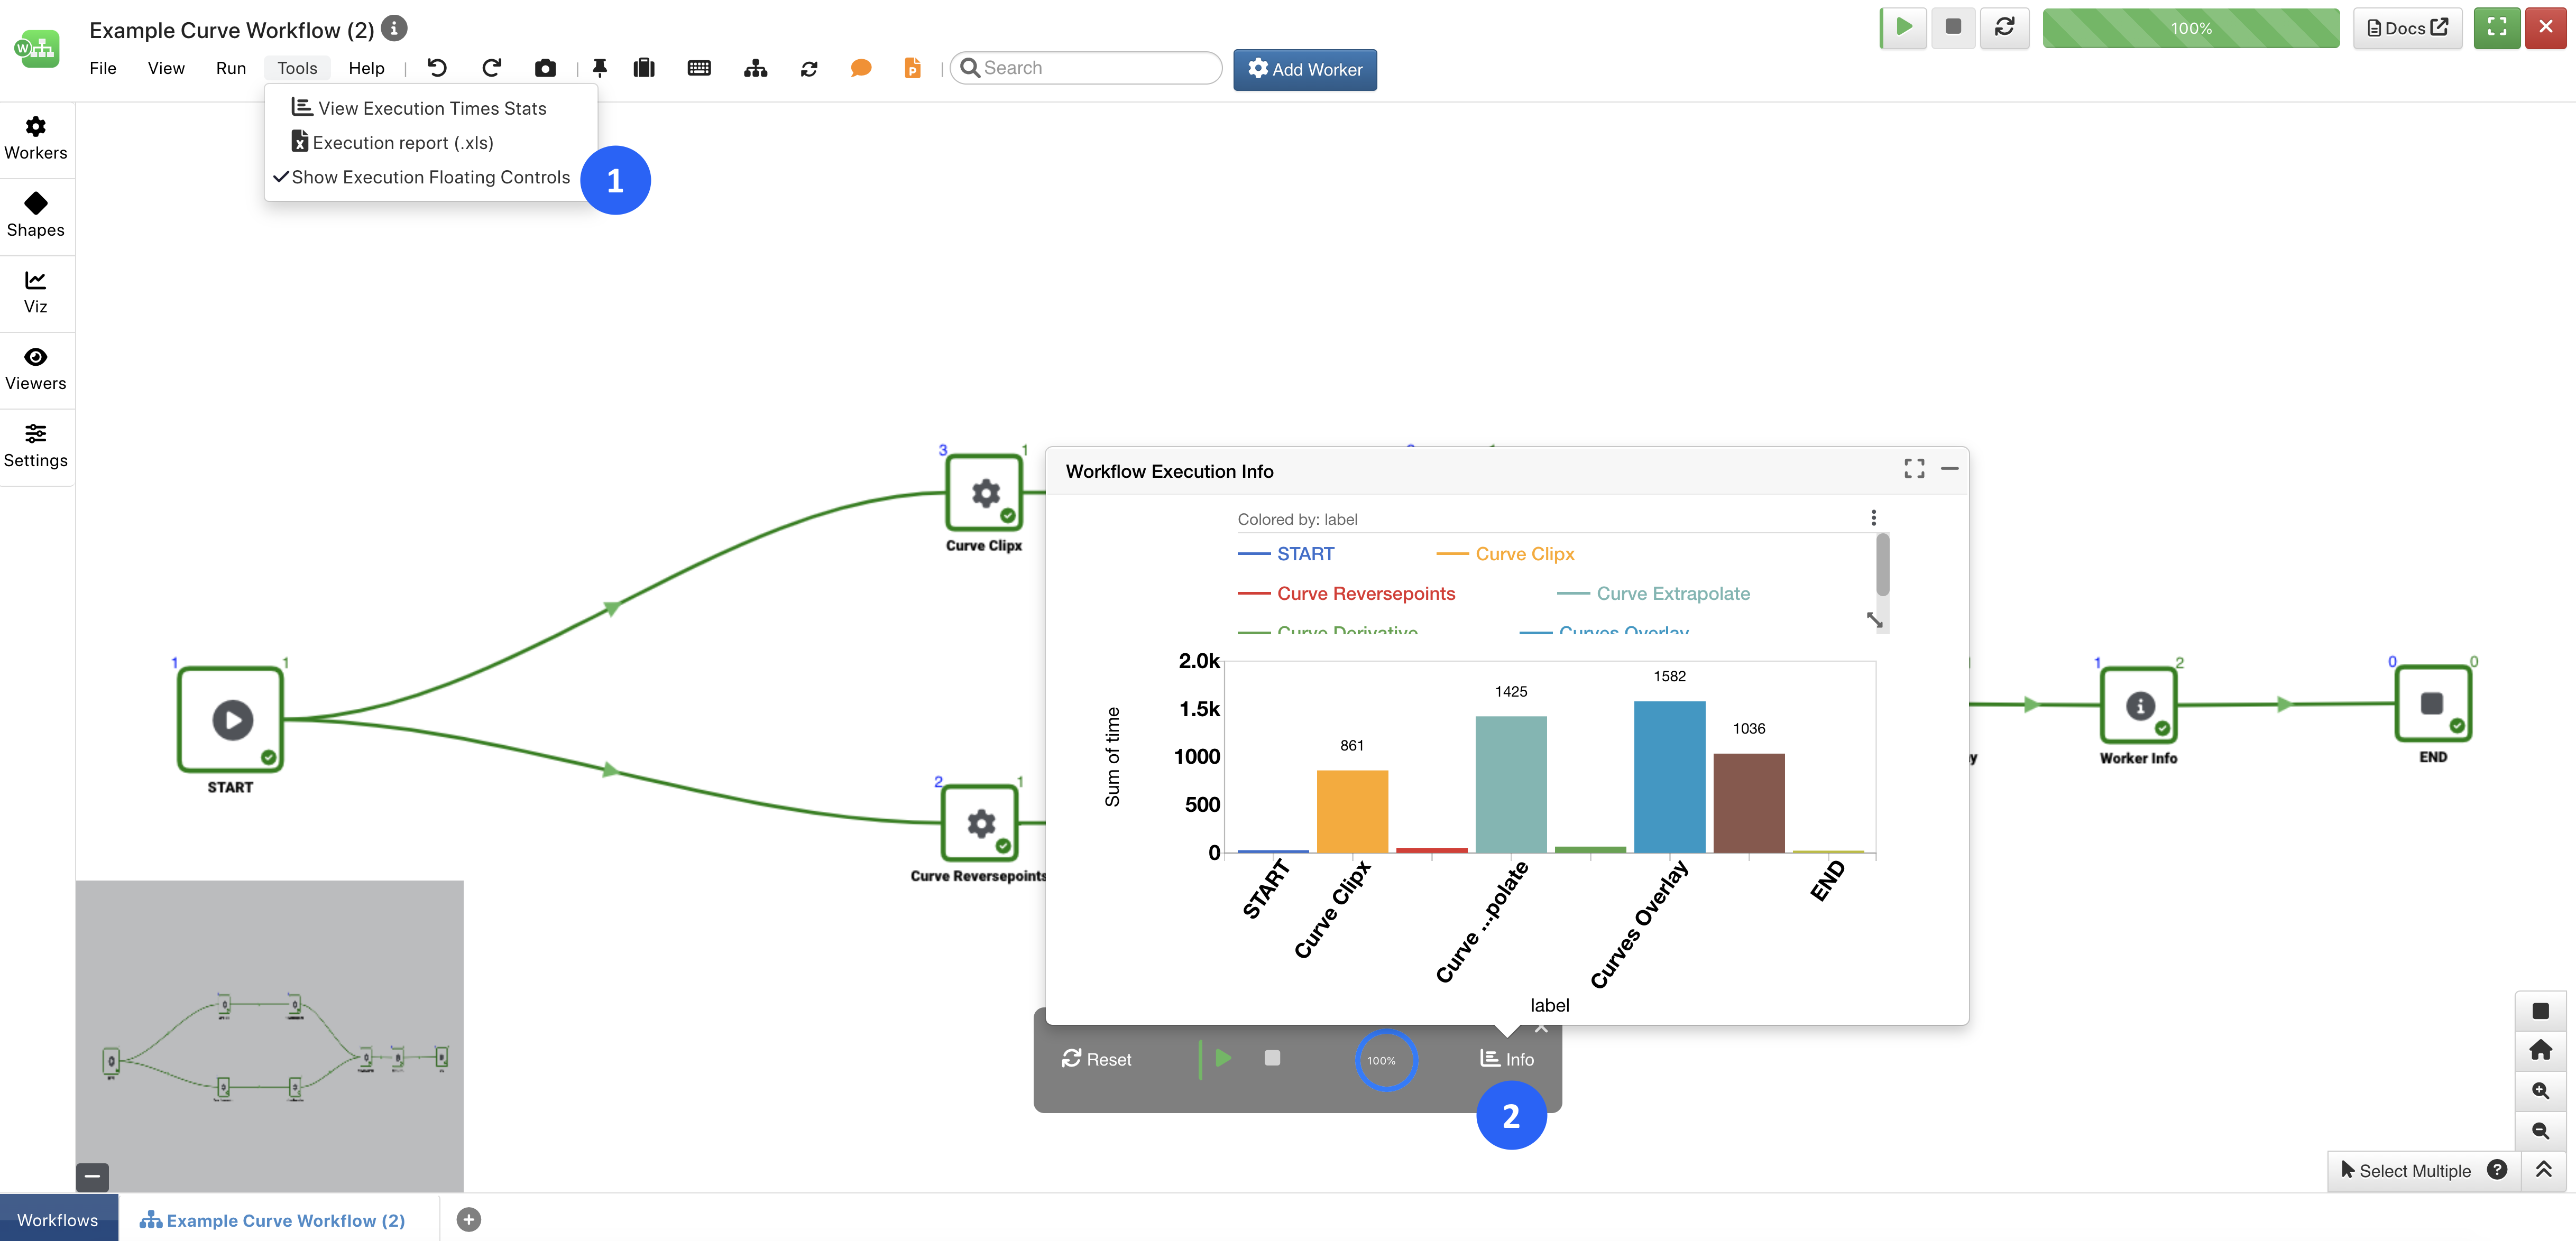This screenshot has height=1241, width=2576.
Task: Toggle fullscreen on Workflow Execution Info panel
Action: (1914, 469)
